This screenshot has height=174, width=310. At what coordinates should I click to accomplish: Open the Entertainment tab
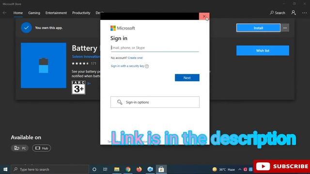(56, 13)
